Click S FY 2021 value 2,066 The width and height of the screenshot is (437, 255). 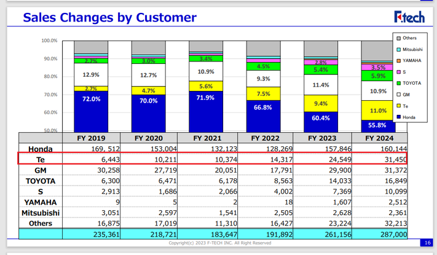(227, 192)
